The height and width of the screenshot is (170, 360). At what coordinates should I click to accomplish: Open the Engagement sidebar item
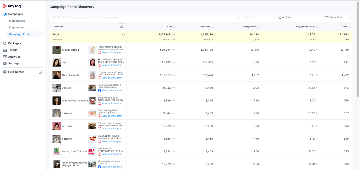coord(17,28)
